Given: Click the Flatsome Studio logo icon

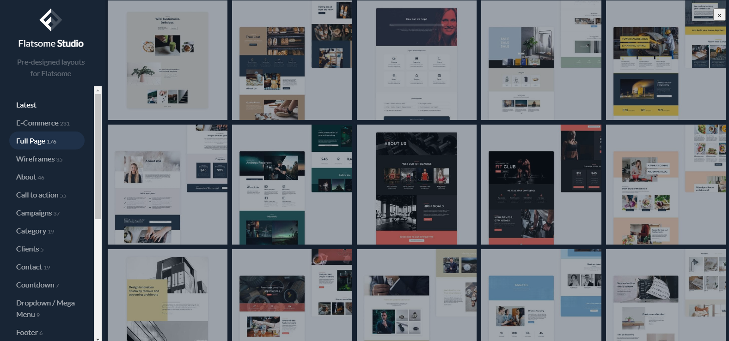Looking at the screenshot, I should 50,20.
